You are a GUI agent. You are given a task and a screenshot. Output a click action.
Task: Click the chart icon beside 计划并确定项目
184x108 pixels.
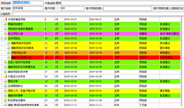(x=5, y=19)
